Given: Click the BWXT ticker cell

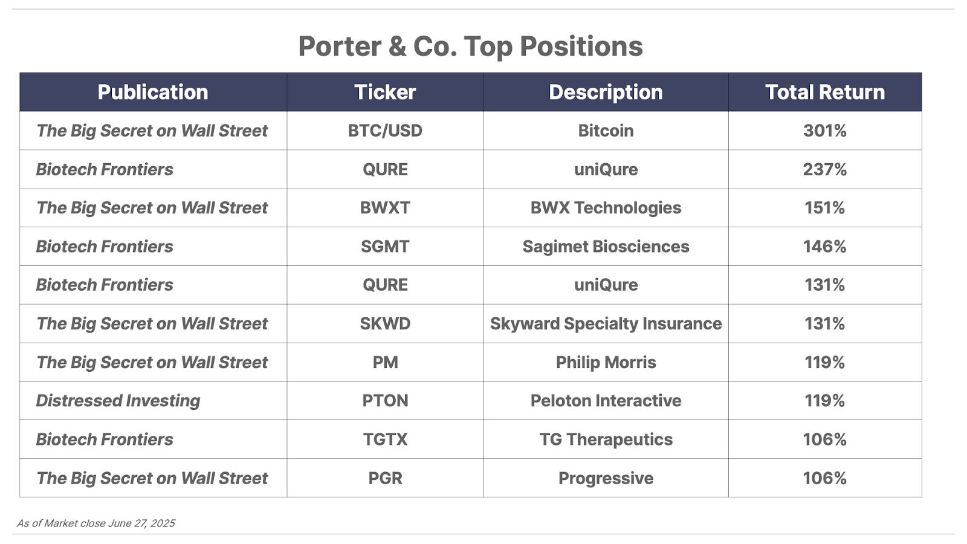Looking at the screenshot, I should coord(385,208).
